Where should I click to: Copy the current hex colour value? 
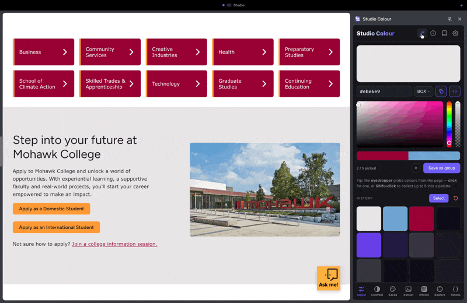(441, 91)
